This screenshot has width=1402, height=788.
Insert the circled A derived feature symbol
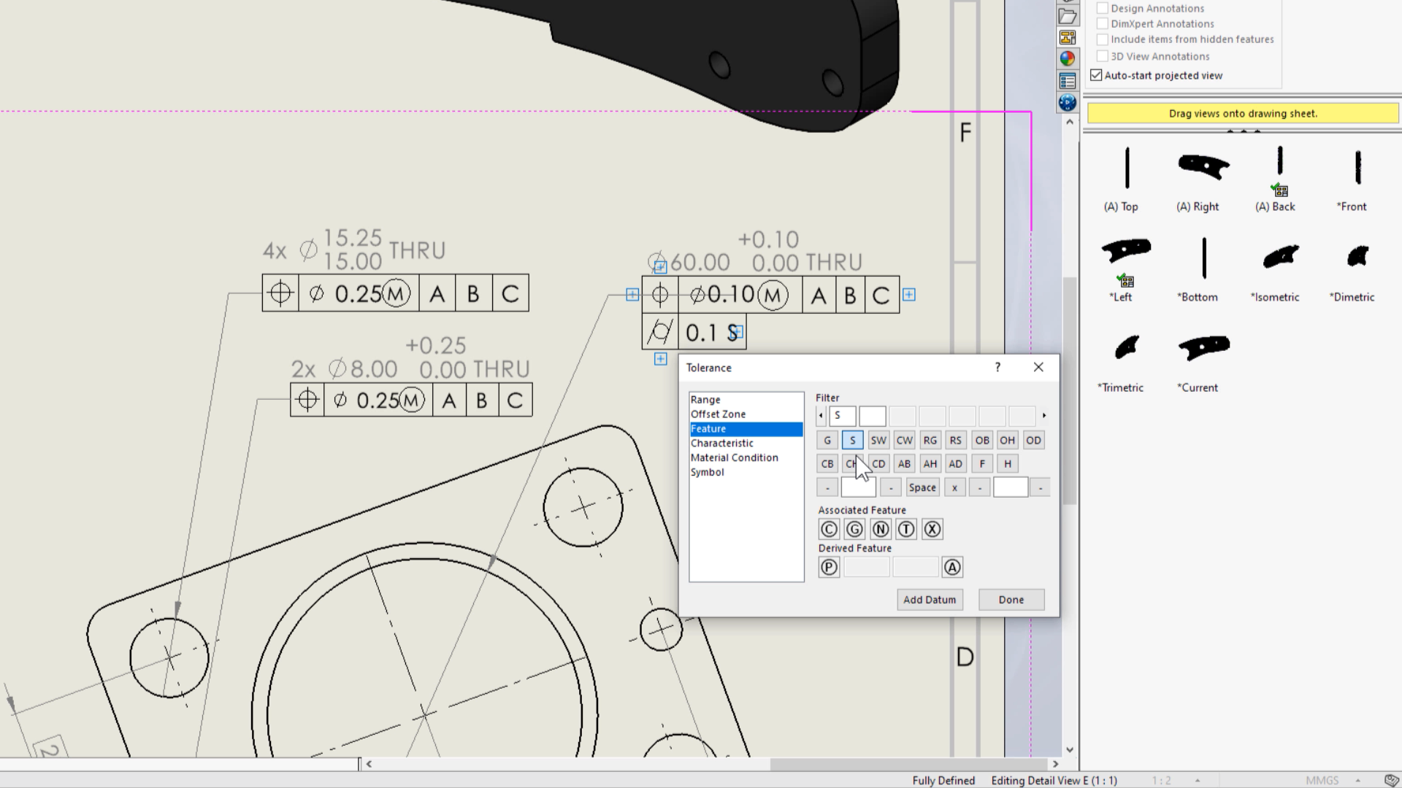tap(952, 568)
